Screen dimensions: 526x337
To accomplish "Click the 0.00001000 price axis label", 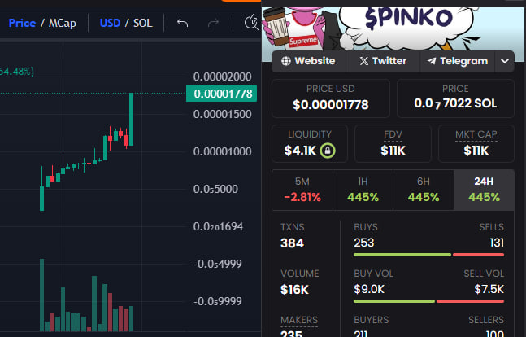I will pyautogui.click(x=223, y=151).
